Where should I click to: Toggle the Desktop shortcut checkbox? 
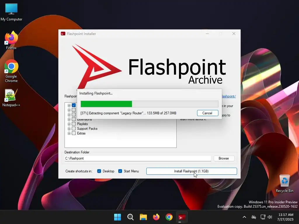99,171
